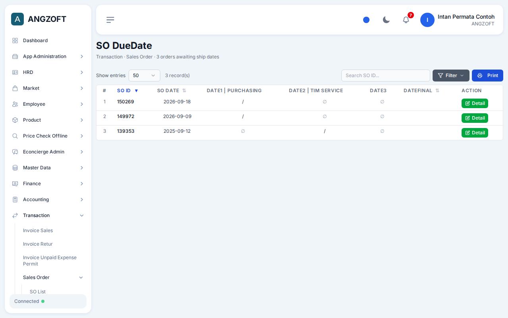This screenshot has height=318, width=508.
Task: Click the HRD sidebar icon
Action: point(15,72)
